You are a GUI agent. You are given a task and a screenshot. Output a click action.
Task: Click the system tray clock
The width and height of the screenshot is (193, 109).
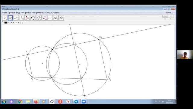pos(169,102)
